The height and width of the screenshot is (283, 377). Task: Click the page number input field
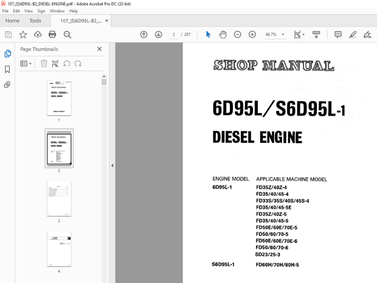tap(173, 35)
